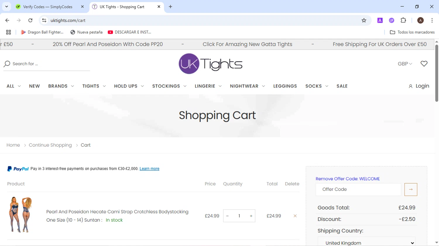Screen dimensions: 439x246
Task: Reload the uktights.com cart page
Action: point(30,20)
